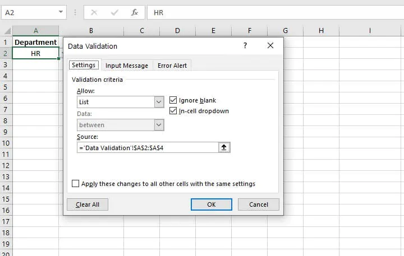This screenshot has height=256, width=404.
Task: Click the formula bar showing HR
Action: tap(276, 12)
